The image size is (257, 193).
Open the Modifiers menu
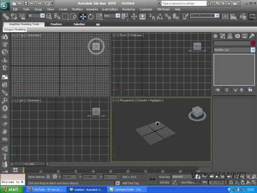[x=77, y=9]
